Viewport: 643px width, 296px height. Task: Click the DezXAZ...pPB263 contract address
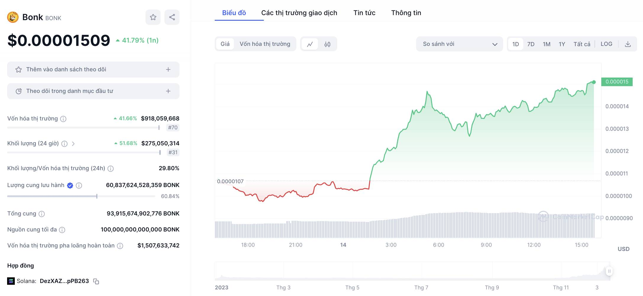point(64,281)
